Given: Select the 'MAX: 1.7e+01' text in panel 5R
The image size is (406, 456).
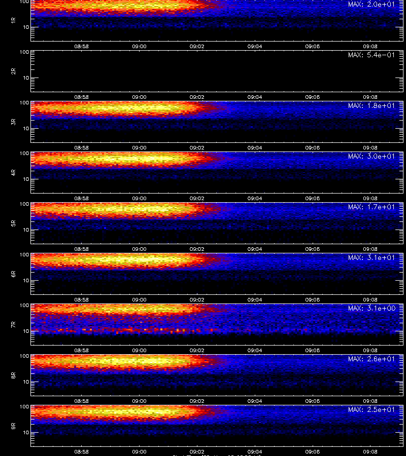Looking at the screenshot, I should click(371, 207).
